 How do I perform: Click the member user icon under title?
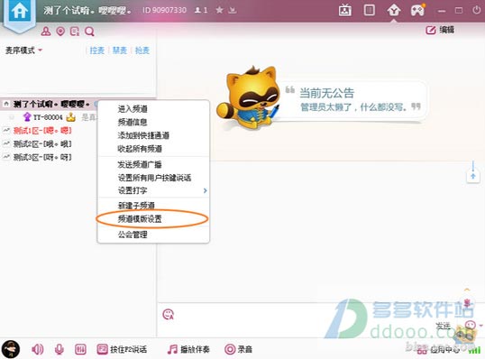coord(46,32)
